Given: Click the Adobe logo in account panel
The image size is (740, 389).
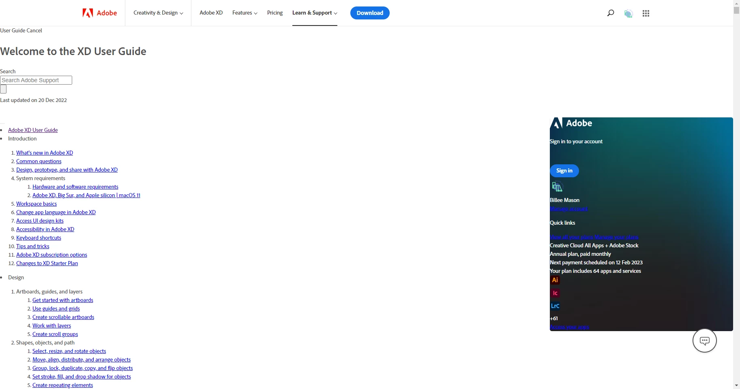Looking at the screenshot, I should tap(571, 123).
